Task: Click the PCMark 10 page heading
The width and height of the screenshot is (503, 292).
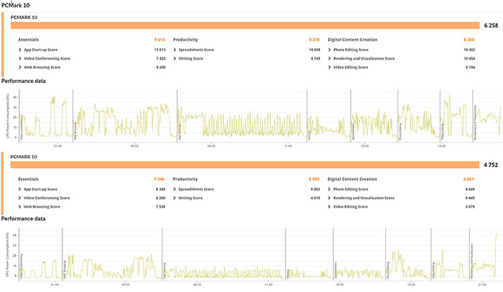Action: coord(16,5)
